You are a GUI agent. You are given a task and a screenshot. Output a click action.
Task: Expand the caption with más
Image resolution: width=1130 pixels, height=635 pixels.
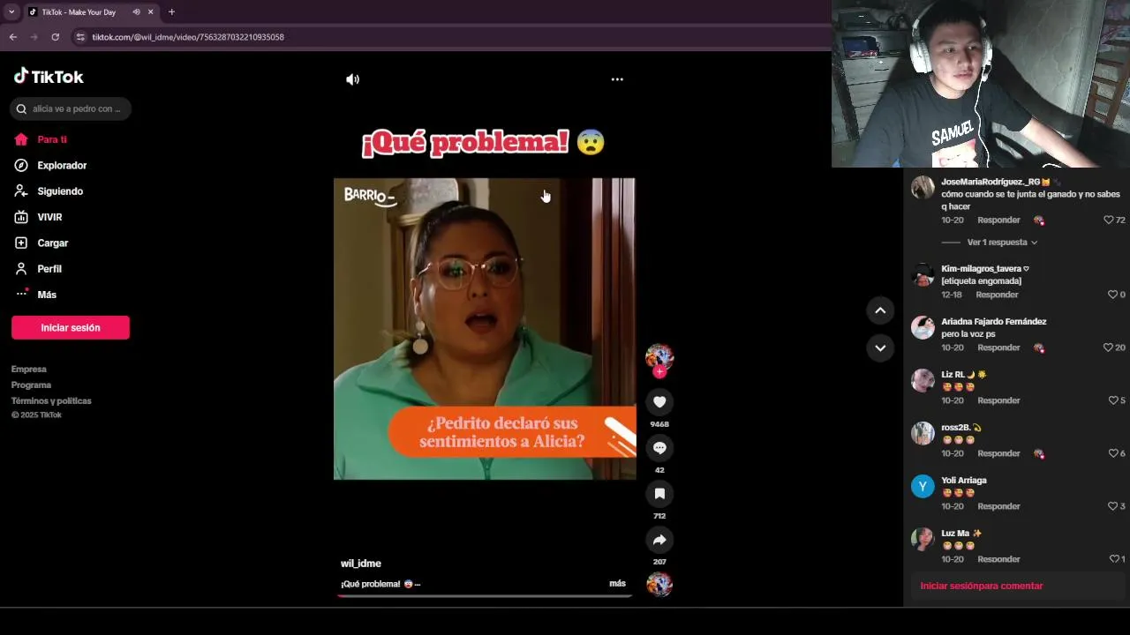click(617, 584)
